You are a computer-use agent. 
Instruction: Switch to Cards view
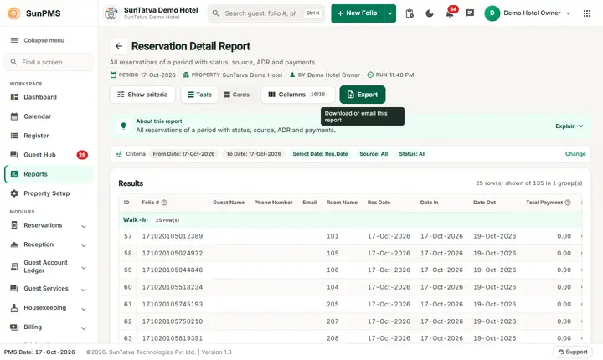pyautogui.click(x=237, y=95)
